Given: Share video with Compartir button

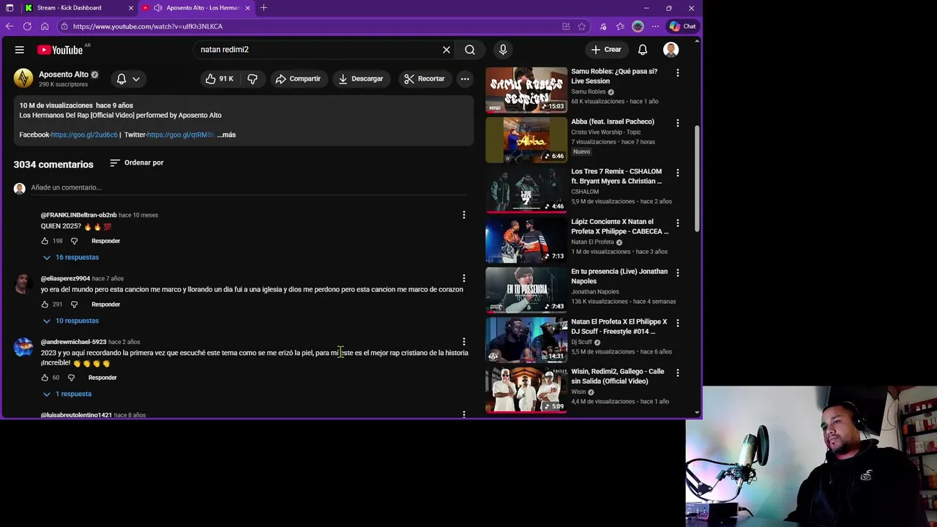Looking at the screenshot, I should (x=298, y=78).
